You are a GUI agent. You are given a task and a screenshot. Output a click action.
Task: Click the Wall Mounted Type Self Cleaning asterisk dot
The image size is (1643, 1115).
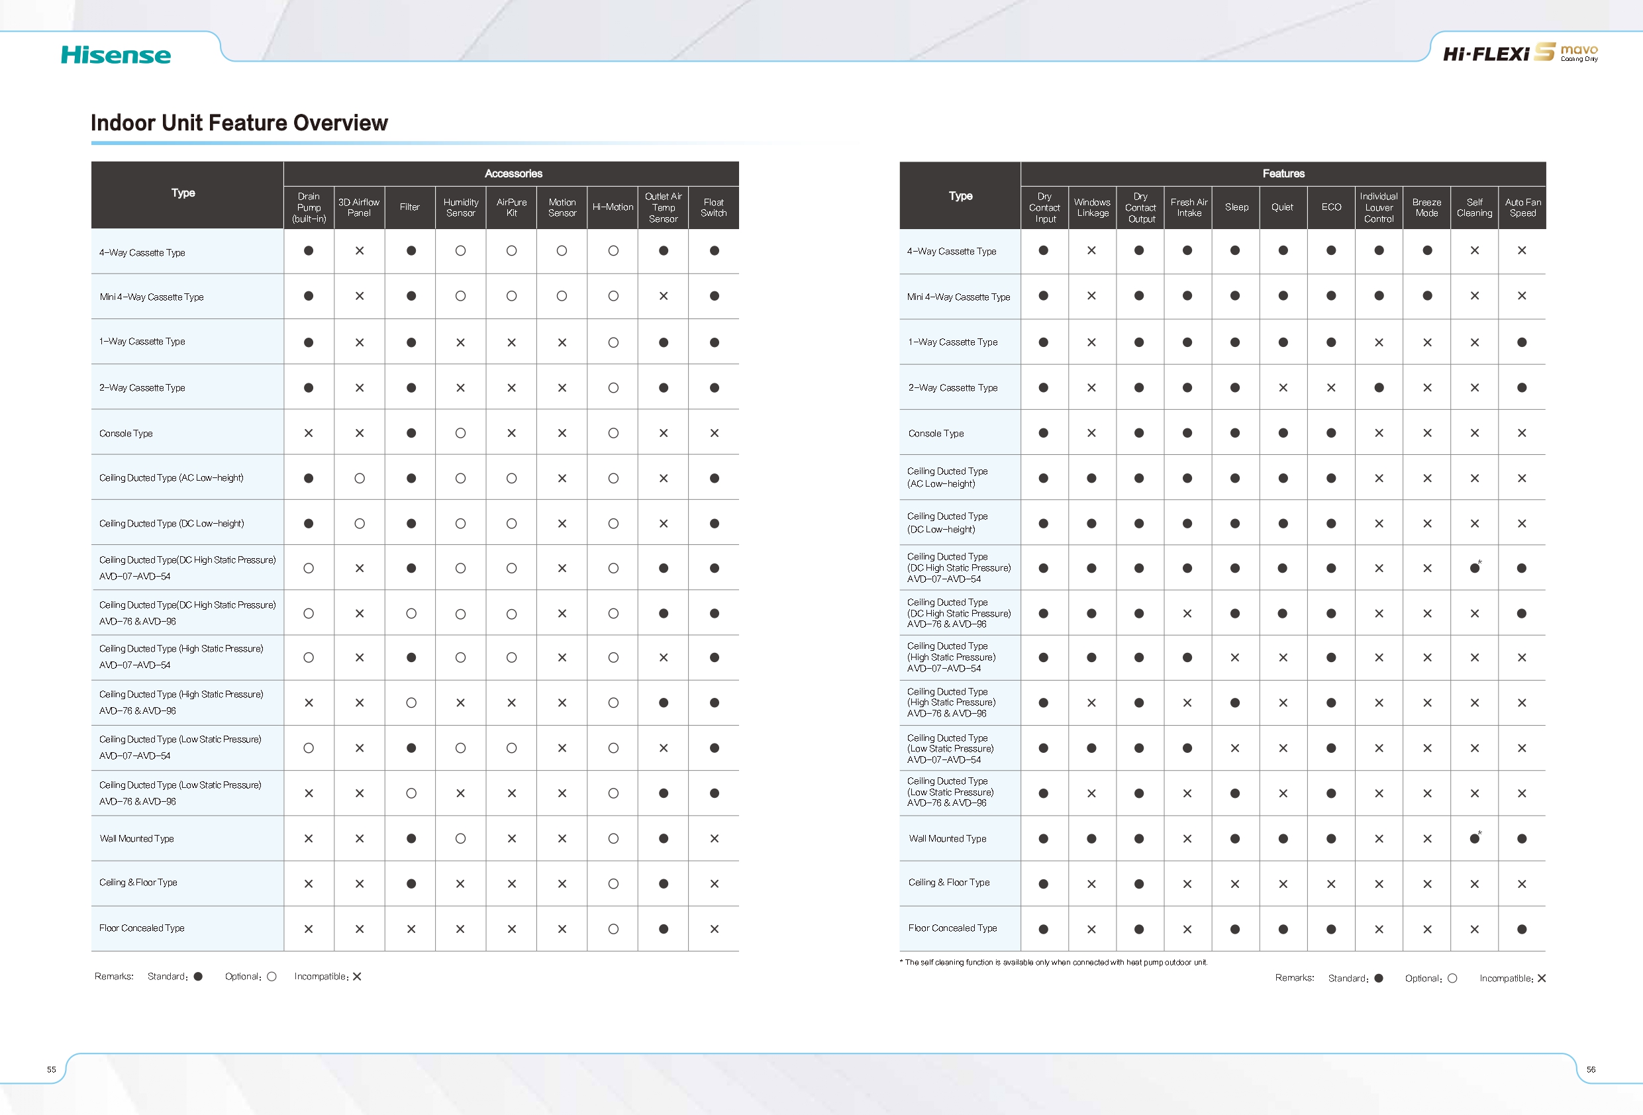point(1474,838)
